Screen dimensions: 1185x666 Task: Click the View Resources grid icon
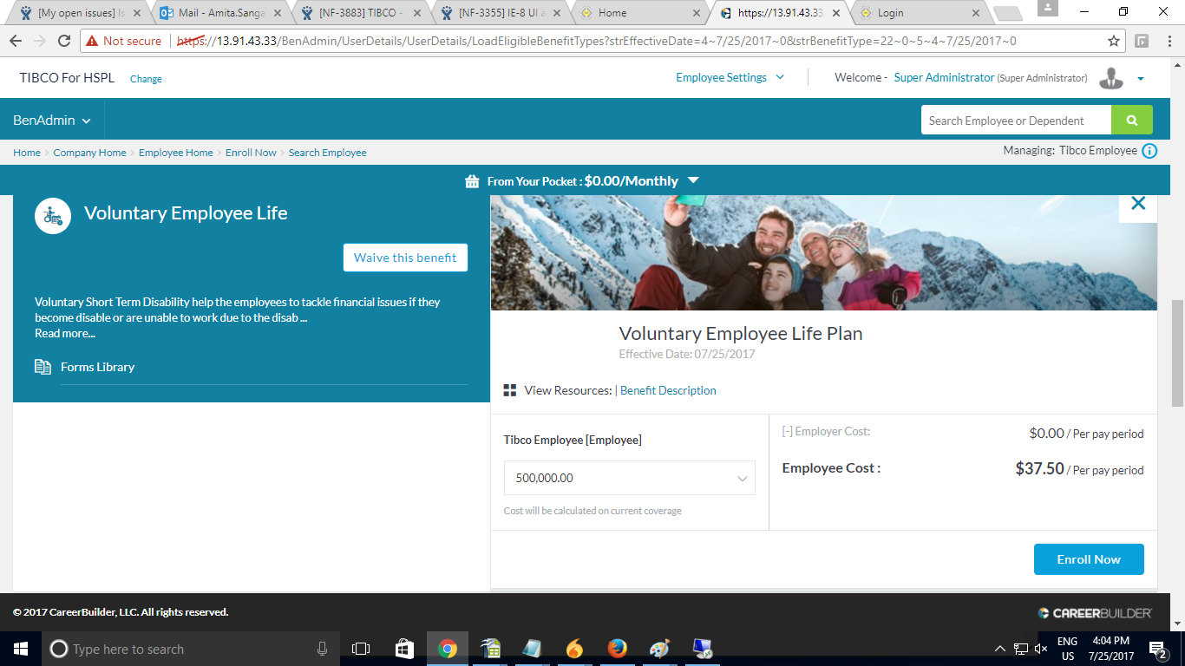pos(510,390)
